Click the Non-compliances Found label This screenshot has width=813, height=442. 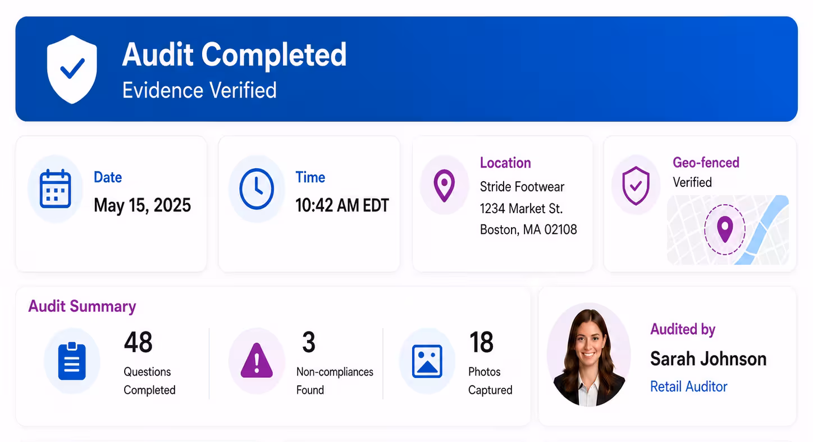tap(335, 381)
